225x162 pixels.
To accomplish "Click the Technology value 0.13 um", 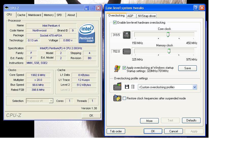I will (x=33, y=40).
